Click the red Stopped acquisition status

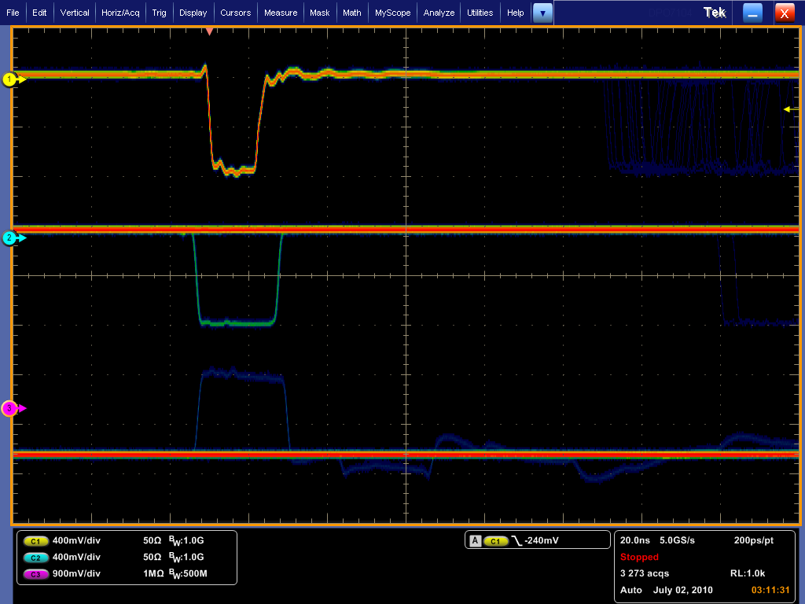click(639, 557)
